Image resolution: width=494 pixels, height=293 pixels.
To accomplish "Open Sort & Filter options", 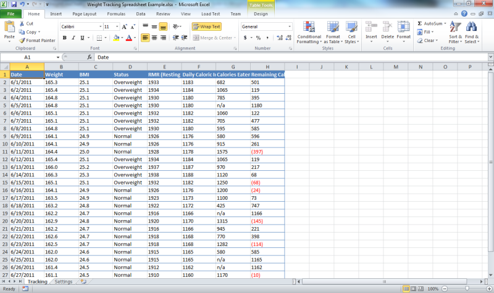I will 455,33.
